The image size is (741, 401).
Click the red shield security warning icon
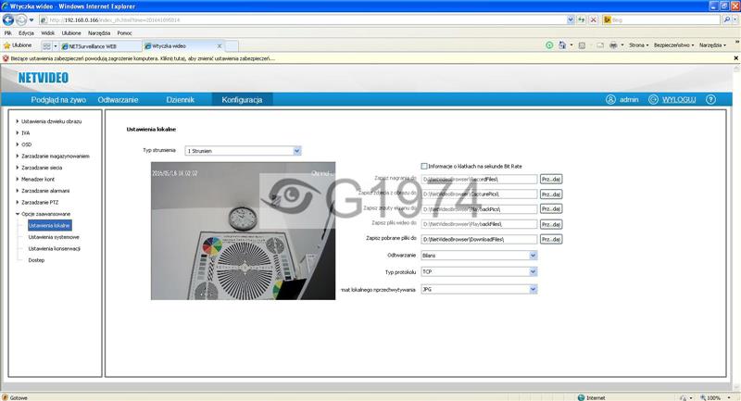tap(6, 58)
